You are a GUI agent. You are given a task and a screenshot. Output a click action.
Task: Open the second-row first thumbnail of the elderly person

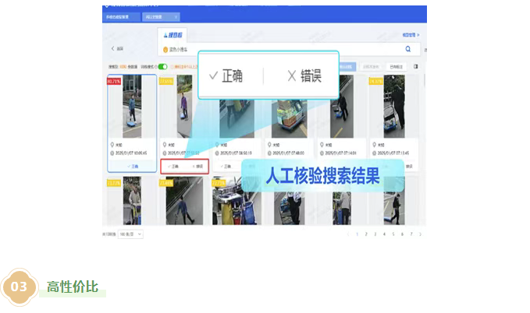132,201
